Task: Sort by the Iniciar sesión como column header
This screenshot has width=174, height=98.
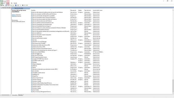Action: point(98,10)
